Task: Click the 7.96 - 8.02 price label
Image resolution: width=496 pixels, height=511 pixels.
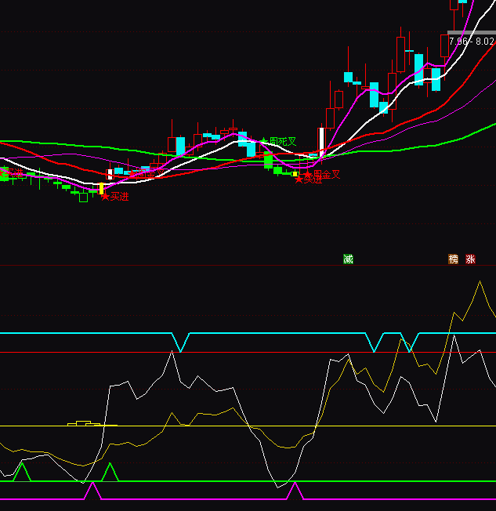Action: (471, 41)
